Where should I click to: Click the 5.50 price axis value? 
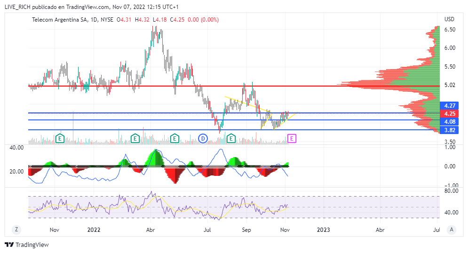click(x=450, y=66)
